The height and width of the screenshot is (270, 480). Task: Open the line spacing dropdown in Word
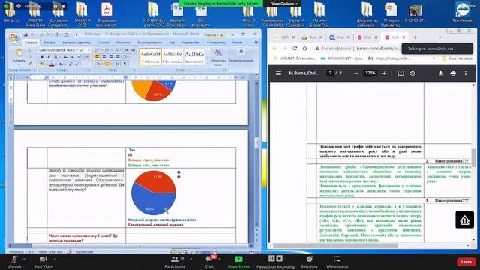pos(126,57)
